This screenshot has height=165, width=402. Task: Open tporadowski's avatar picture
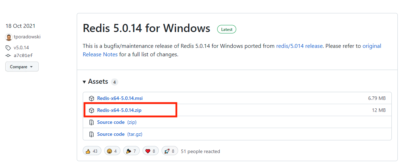point(9,37)
